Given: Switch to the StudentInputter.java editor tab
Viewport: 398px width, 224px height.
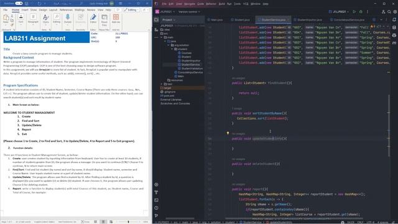Looking at the screenshot, I should pos(308,19).
